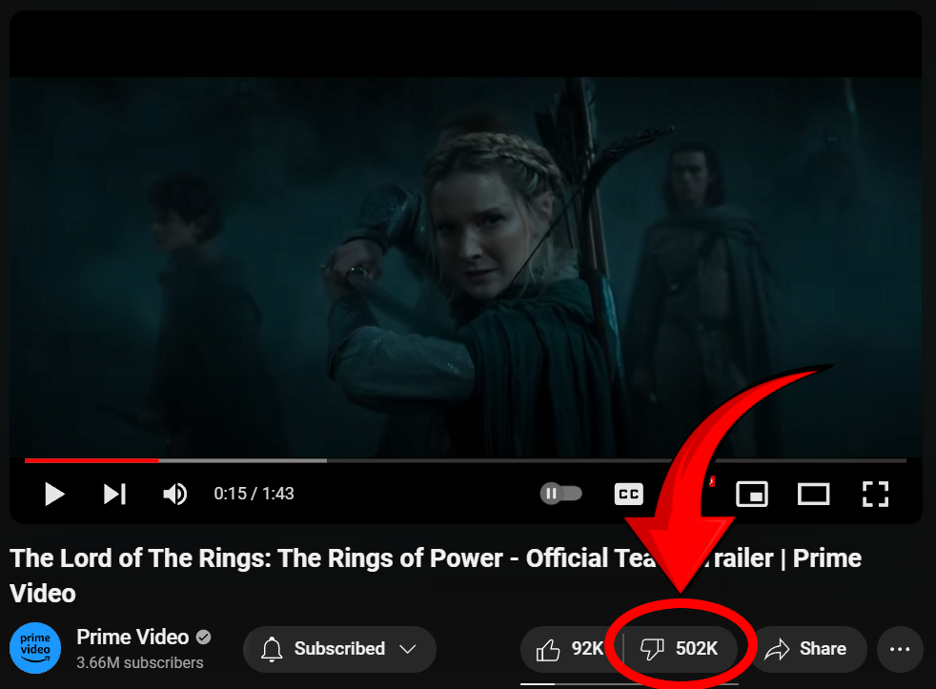Expand the Subscribed dropdown chevron
The height and width of the screenshot is (689, 936).
tap(408, 649)
